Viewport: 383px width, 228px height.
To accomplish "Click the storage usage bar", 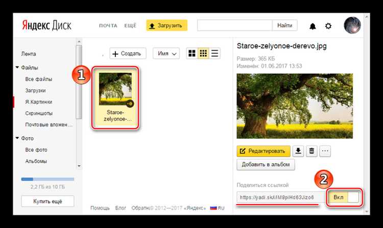I will pyautogui.click(x=47, y=179).
